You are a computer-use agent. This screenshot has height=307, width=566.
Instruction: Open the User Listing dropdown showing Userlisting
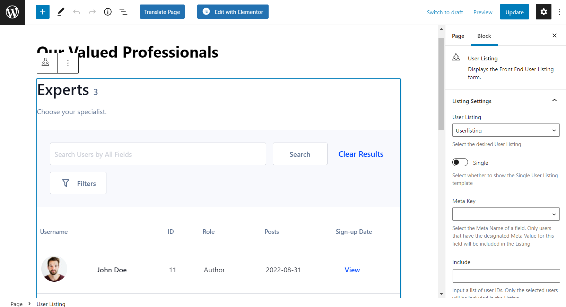(x=506, y=130)
